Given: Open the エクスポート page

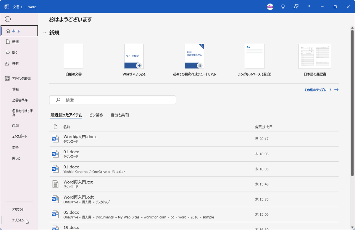Looking at the screenshot, I should (20, 137).
